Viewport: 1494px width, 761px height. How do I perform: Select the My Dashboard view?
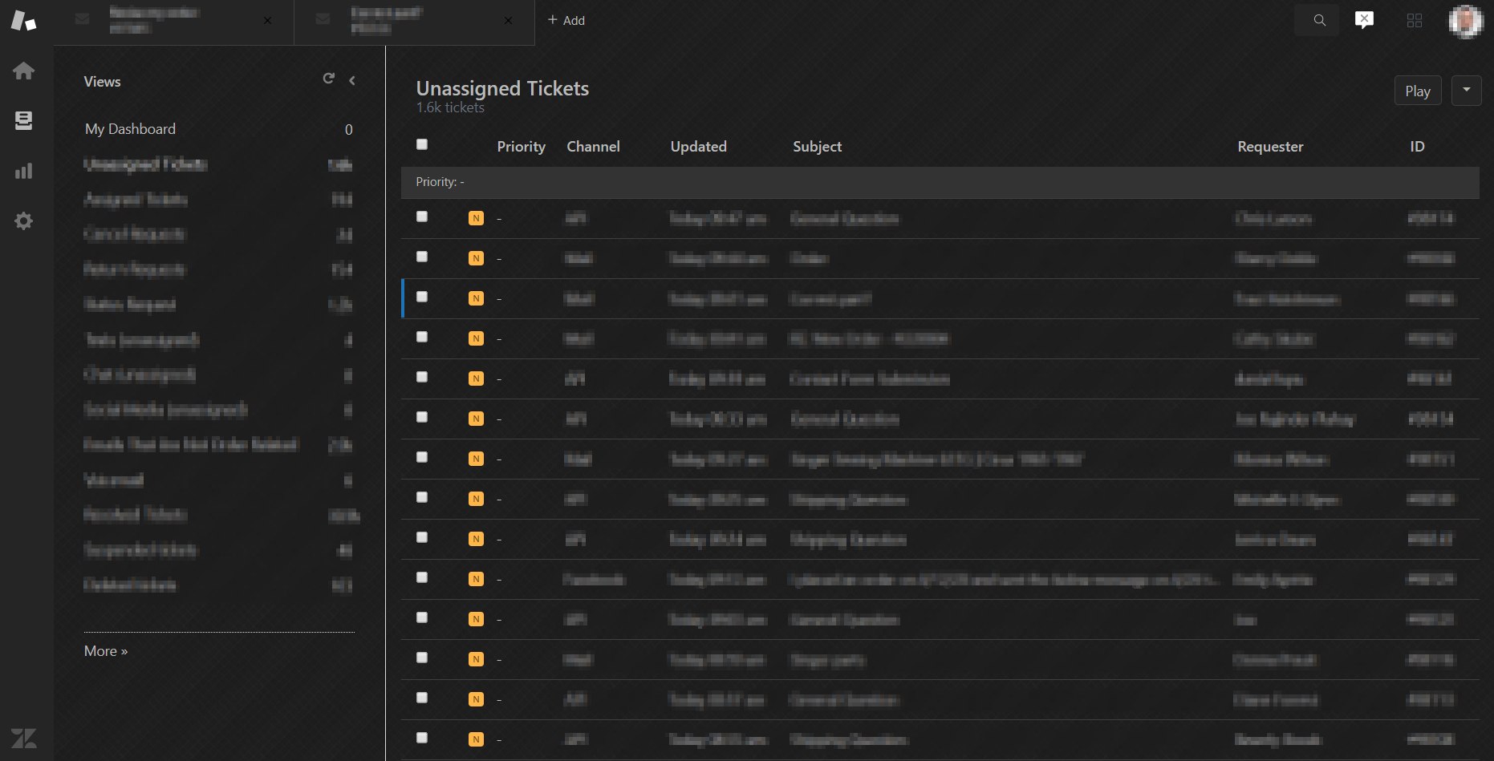pyautogui.click(x=130, y=128)
